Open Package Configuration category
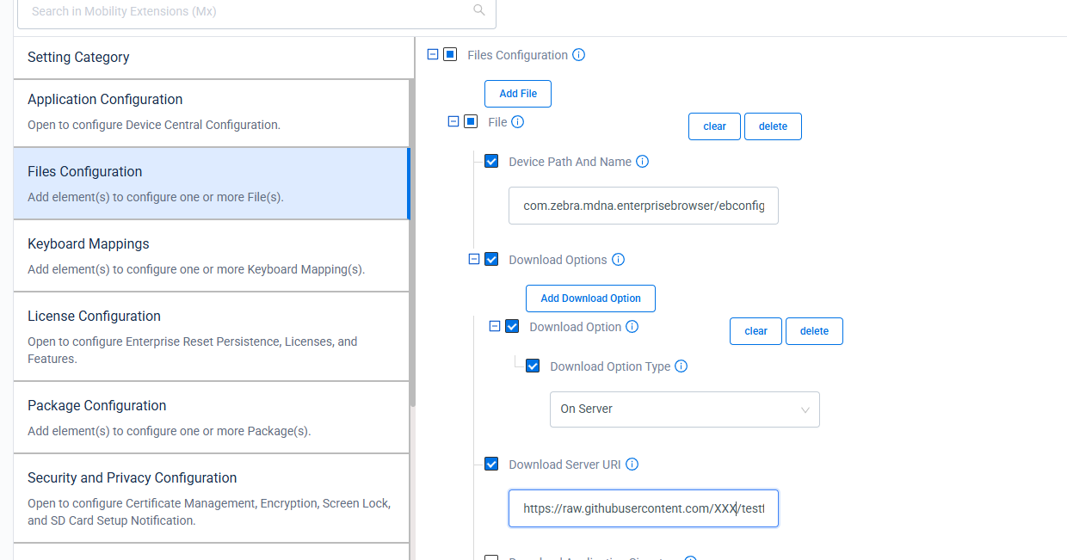This screenshot has width=1067, height=560. pyautogui.click(x=212, y=418)
